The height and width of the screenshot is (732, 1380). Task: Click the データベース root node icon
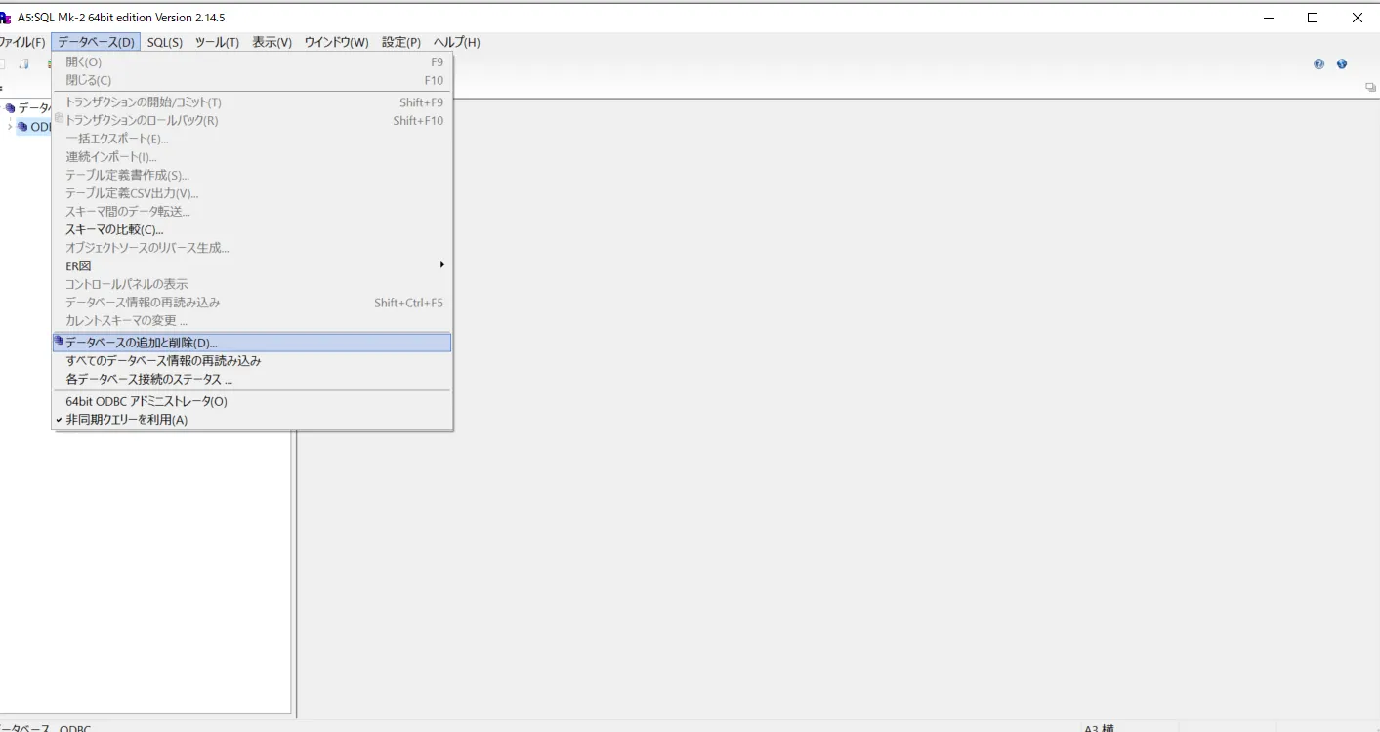point(10,107)
